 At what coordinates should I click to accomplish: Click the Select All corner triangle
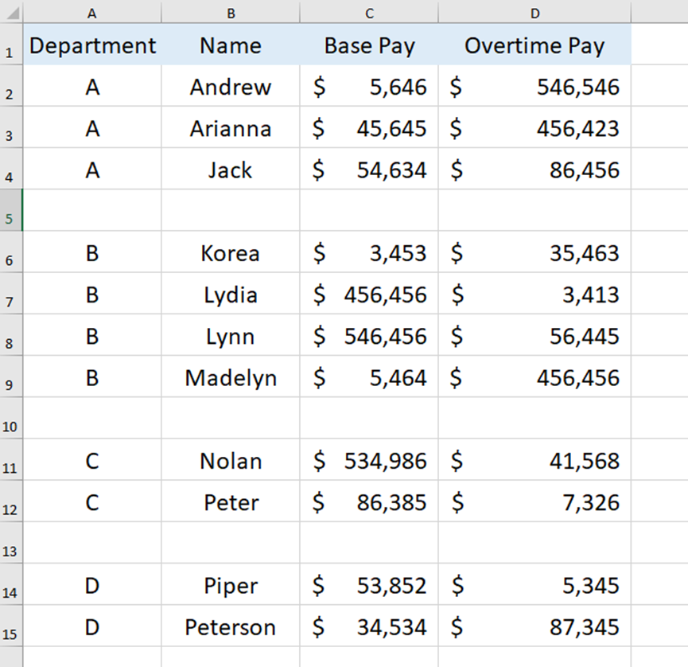(x=12, y=13)
